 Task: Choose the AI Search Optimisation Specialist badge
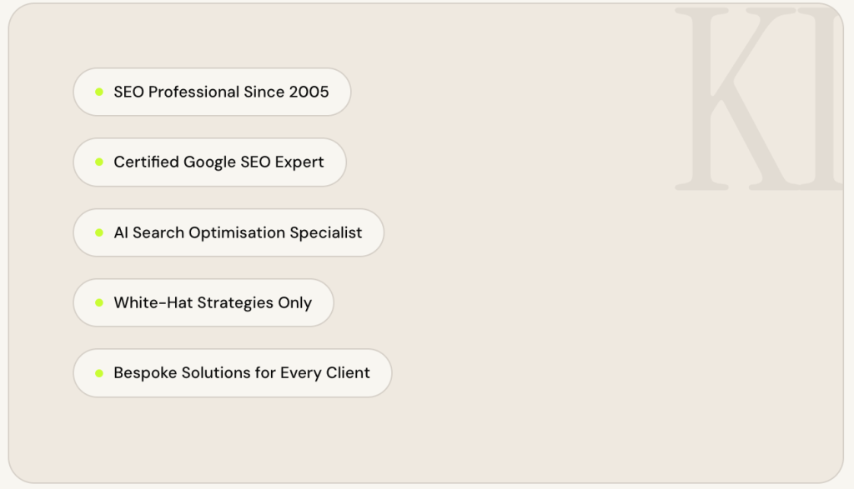coord(229,232)
